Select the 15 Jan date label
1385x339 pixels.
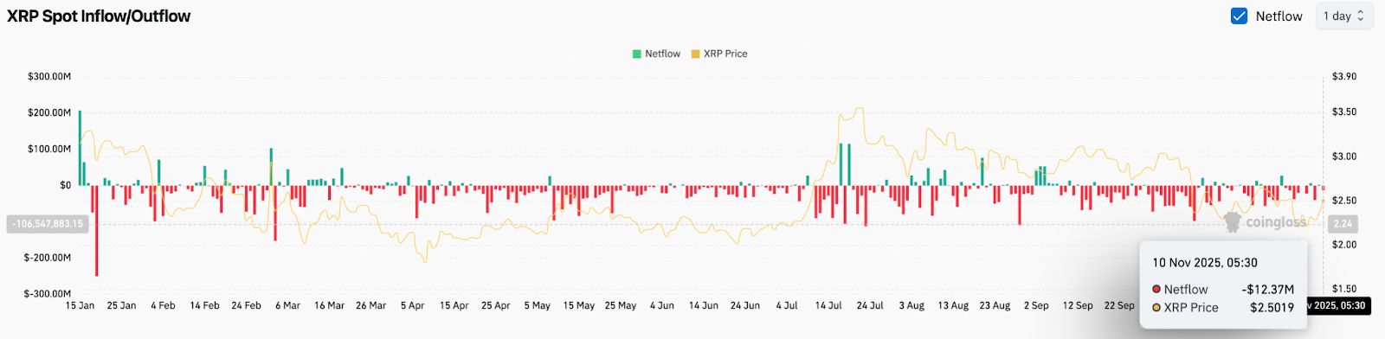click(x=80, y=305)
